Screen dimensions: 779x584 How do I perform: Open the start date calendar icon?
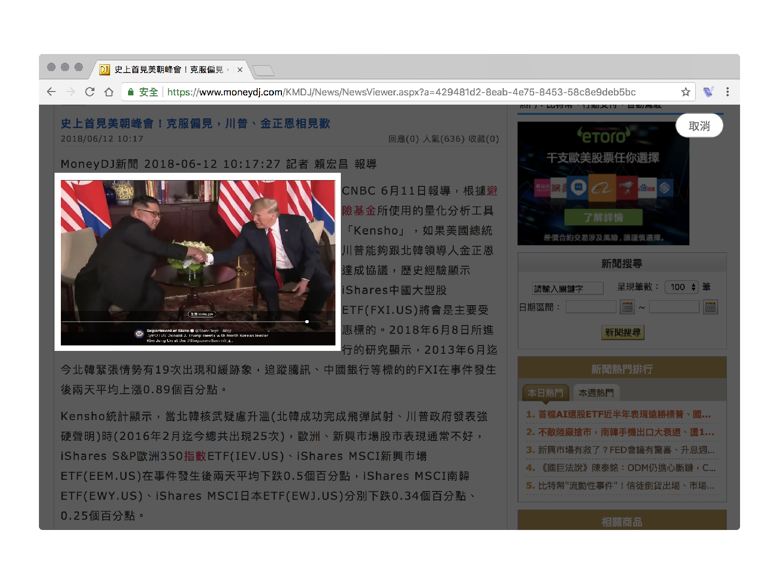[x=628, y=307]
